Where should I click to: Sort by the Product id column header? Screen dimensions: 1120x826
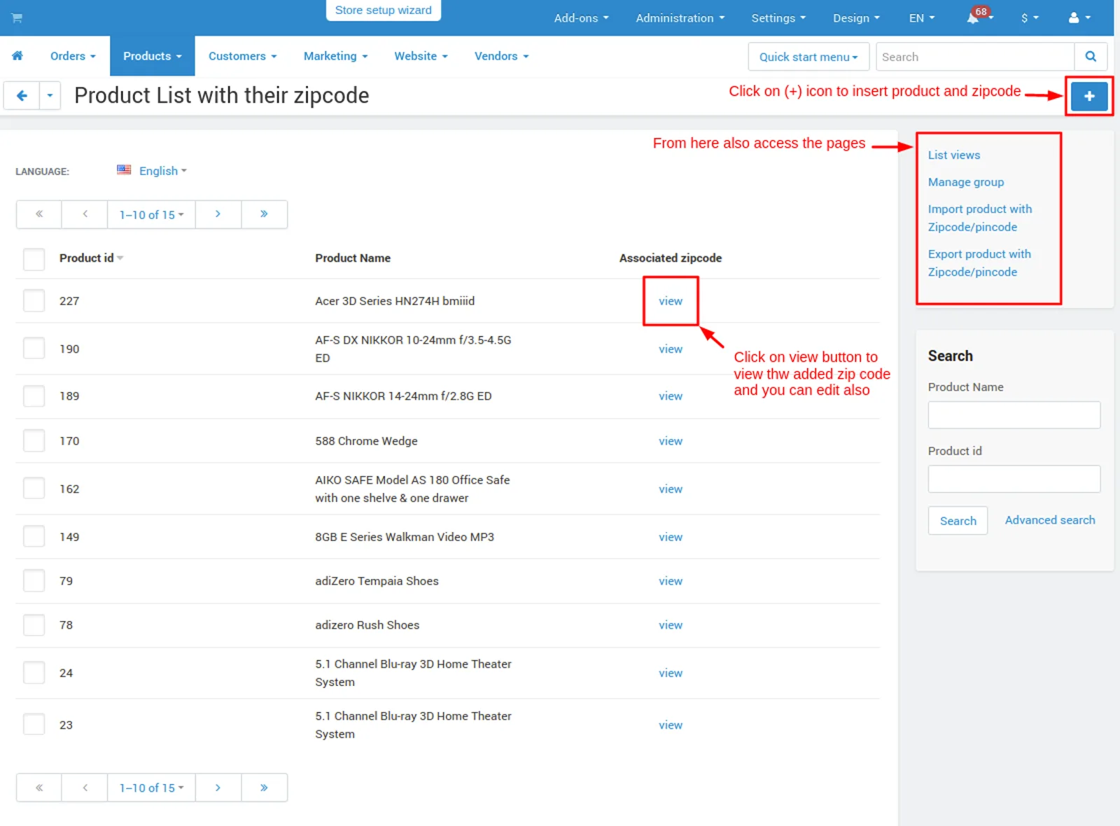click(x=91, y=258)
